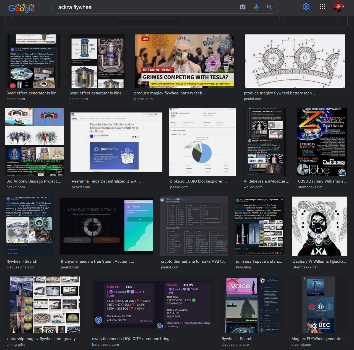Open 'john searl space x stars...' link

point(259,262)
